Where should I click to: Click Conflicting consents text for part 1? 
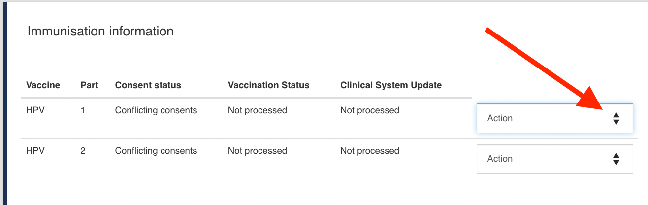click(156, 110)
